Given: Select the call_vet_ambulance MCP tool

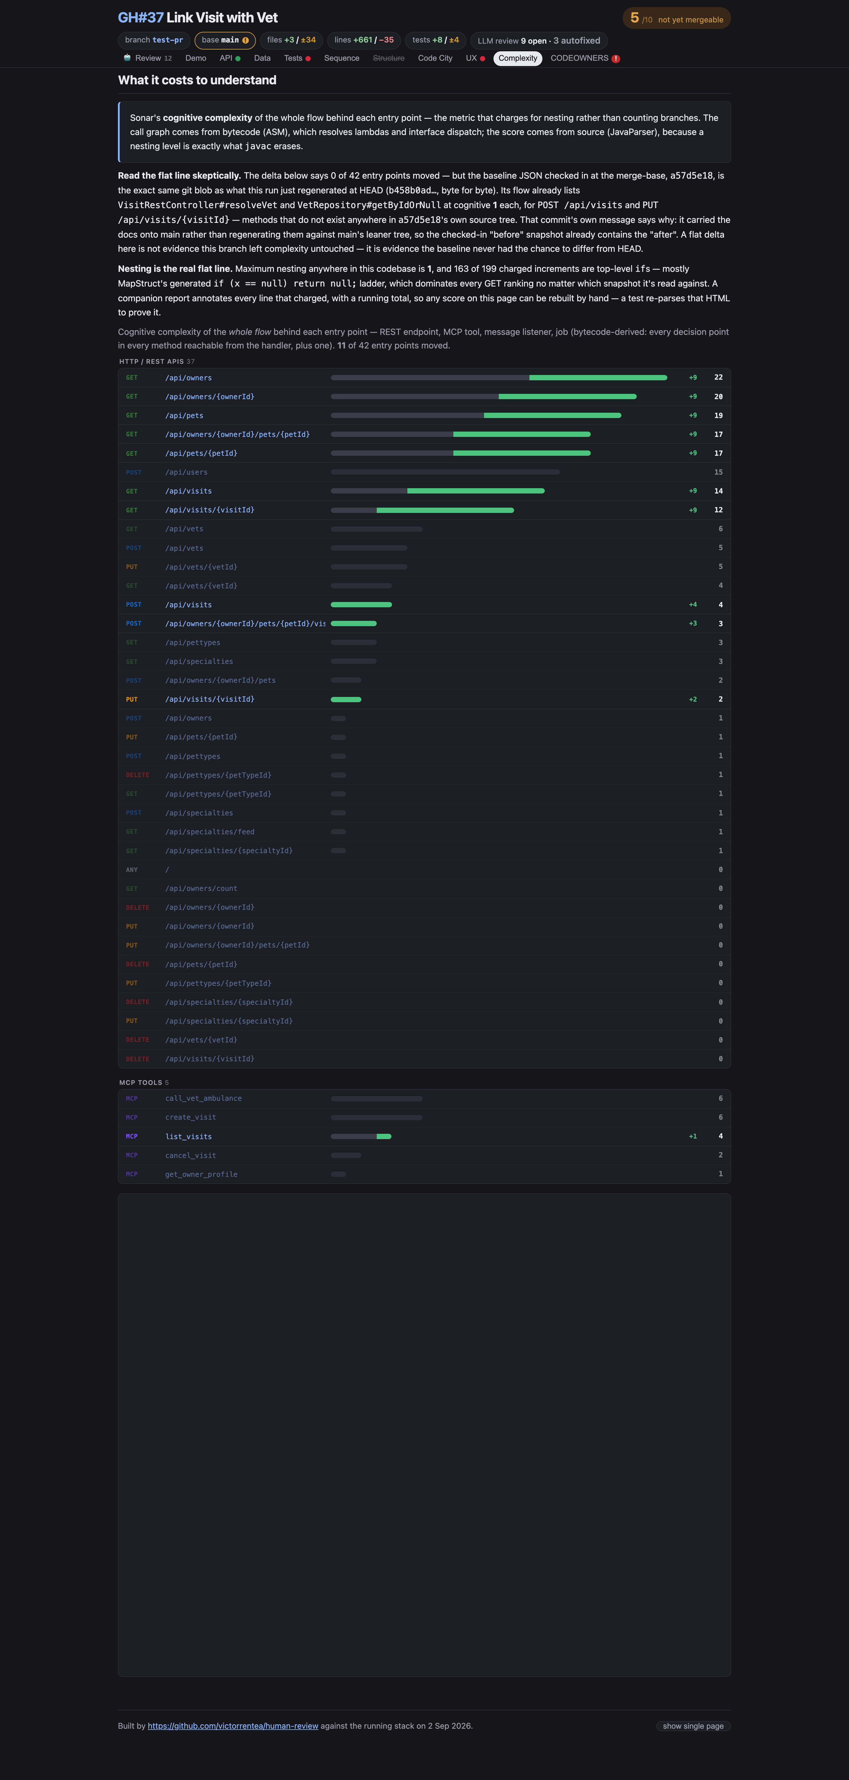Looking at the screenshot, I should (x=424, y=1099).
